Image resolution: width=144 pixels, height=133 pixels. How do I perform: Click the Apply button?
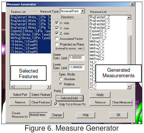pyautogui.click(x=100, y=95)
